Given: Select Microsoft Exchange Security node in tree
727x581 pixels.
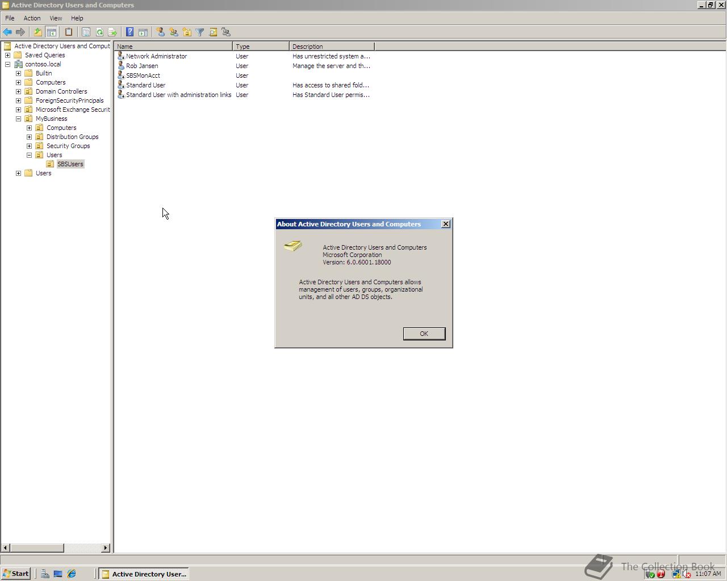Looking at the screenshot, I should point(73,110).
